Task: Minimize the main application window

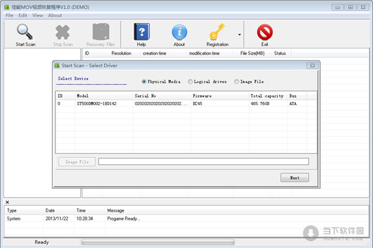Action: tap(338, 7)
